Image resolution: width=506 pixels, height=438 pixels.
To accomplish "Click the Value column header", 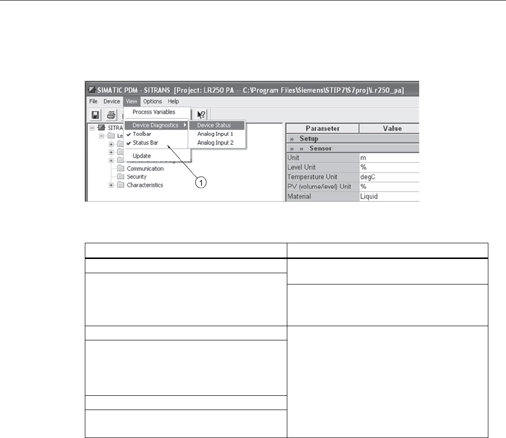I will [389, 129].
